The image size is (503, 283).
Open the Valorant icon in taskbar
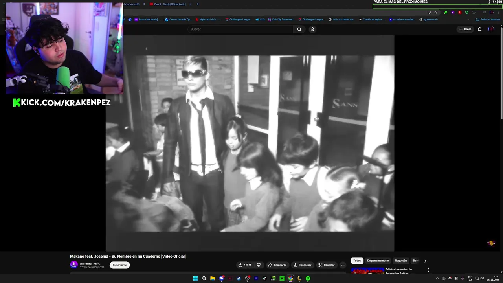point(230,278)
